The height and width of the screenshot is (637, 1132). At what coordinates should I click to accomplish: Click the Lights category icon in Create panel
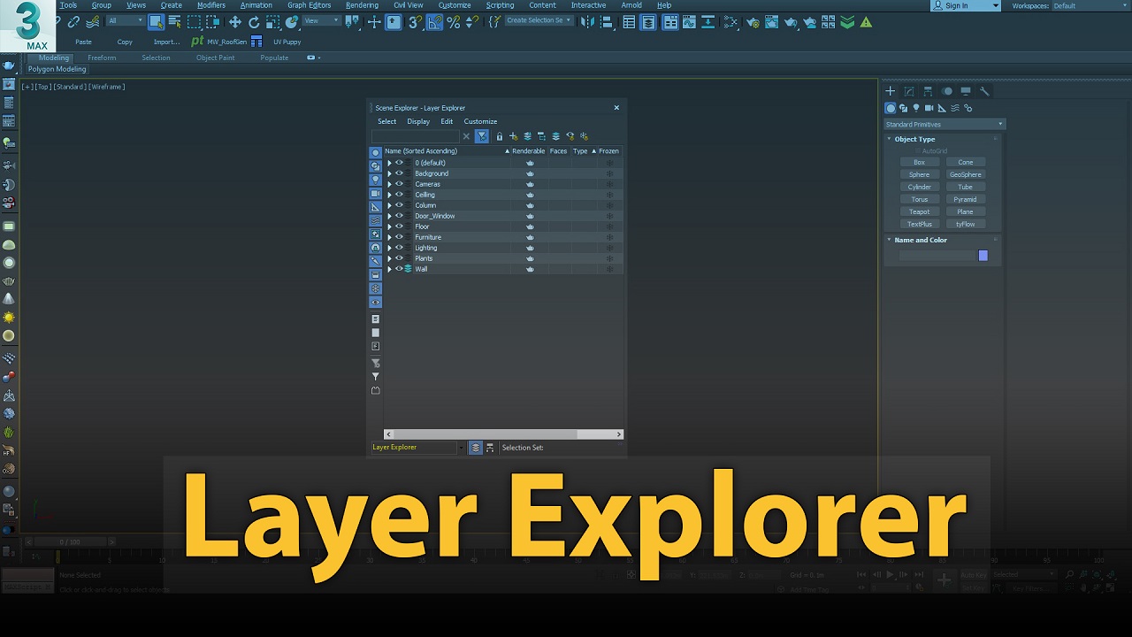(x=916, y=108)
